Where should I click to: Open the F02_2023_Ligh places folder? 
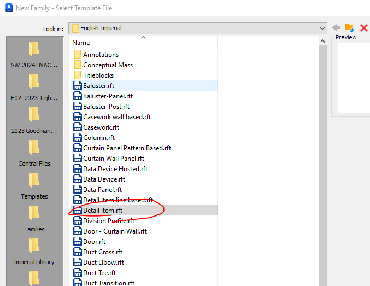pyautogui.click(x=34, y=87)
